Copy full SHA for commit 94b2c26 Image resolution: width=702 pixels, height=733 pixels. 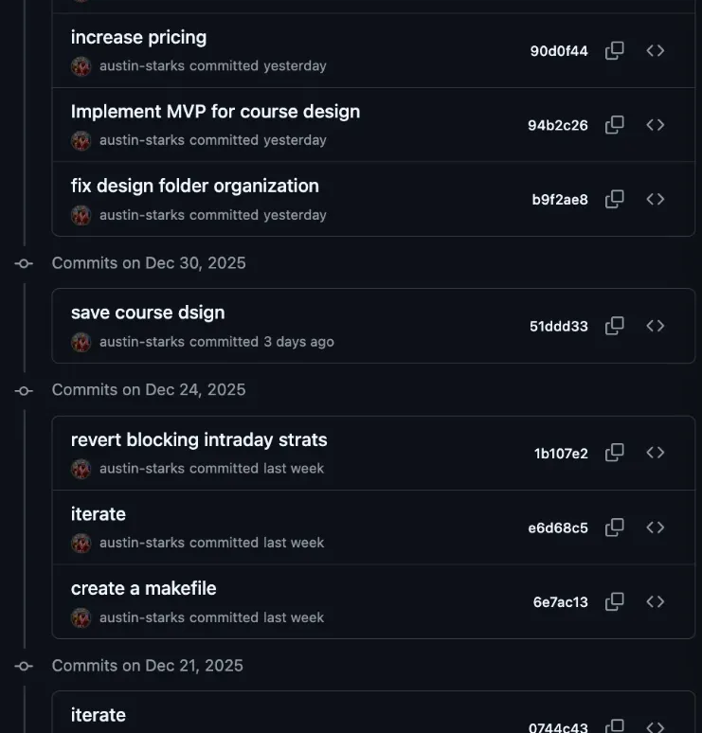coord(615,125)
